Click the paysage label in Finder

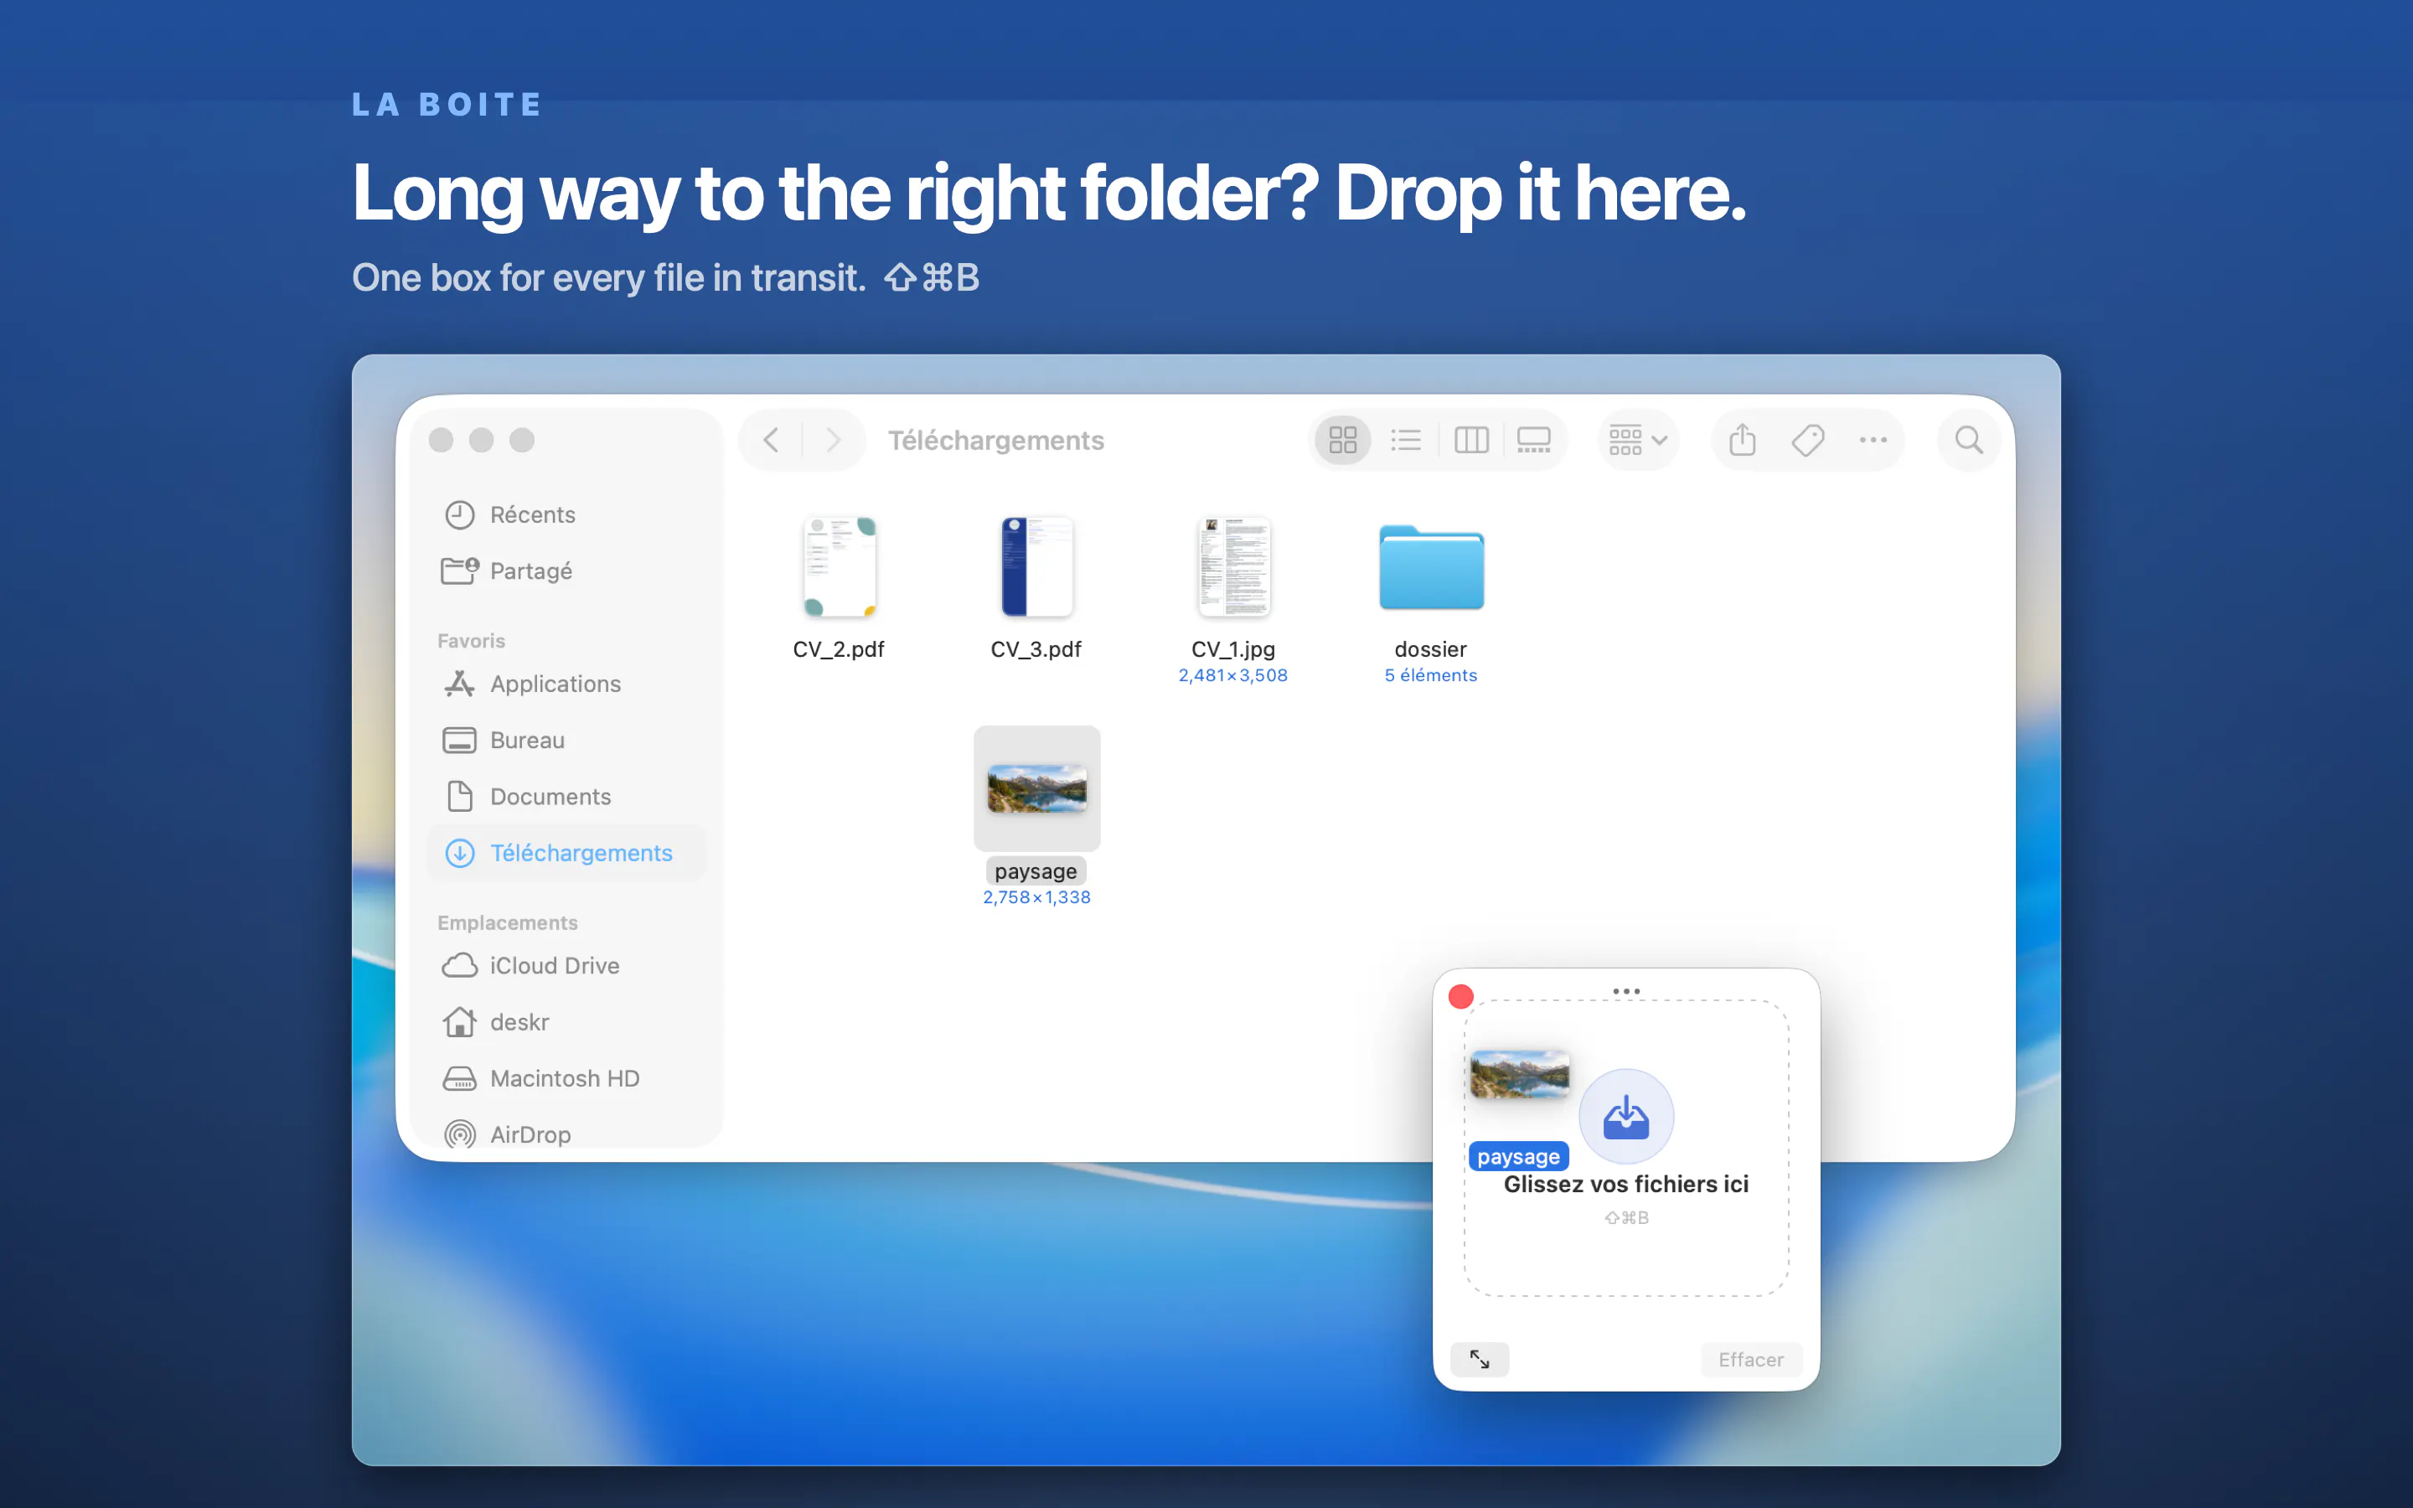coord(1036,871)
